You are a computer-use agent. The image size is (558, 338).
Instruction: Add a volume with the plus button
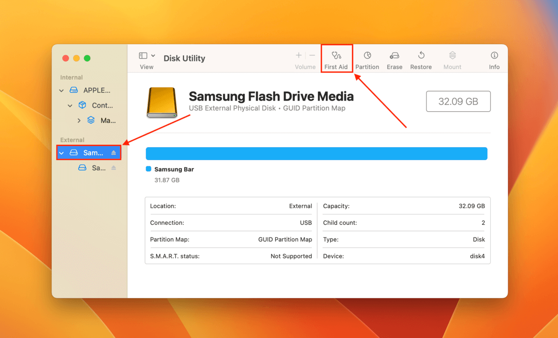tap(299, 55)
